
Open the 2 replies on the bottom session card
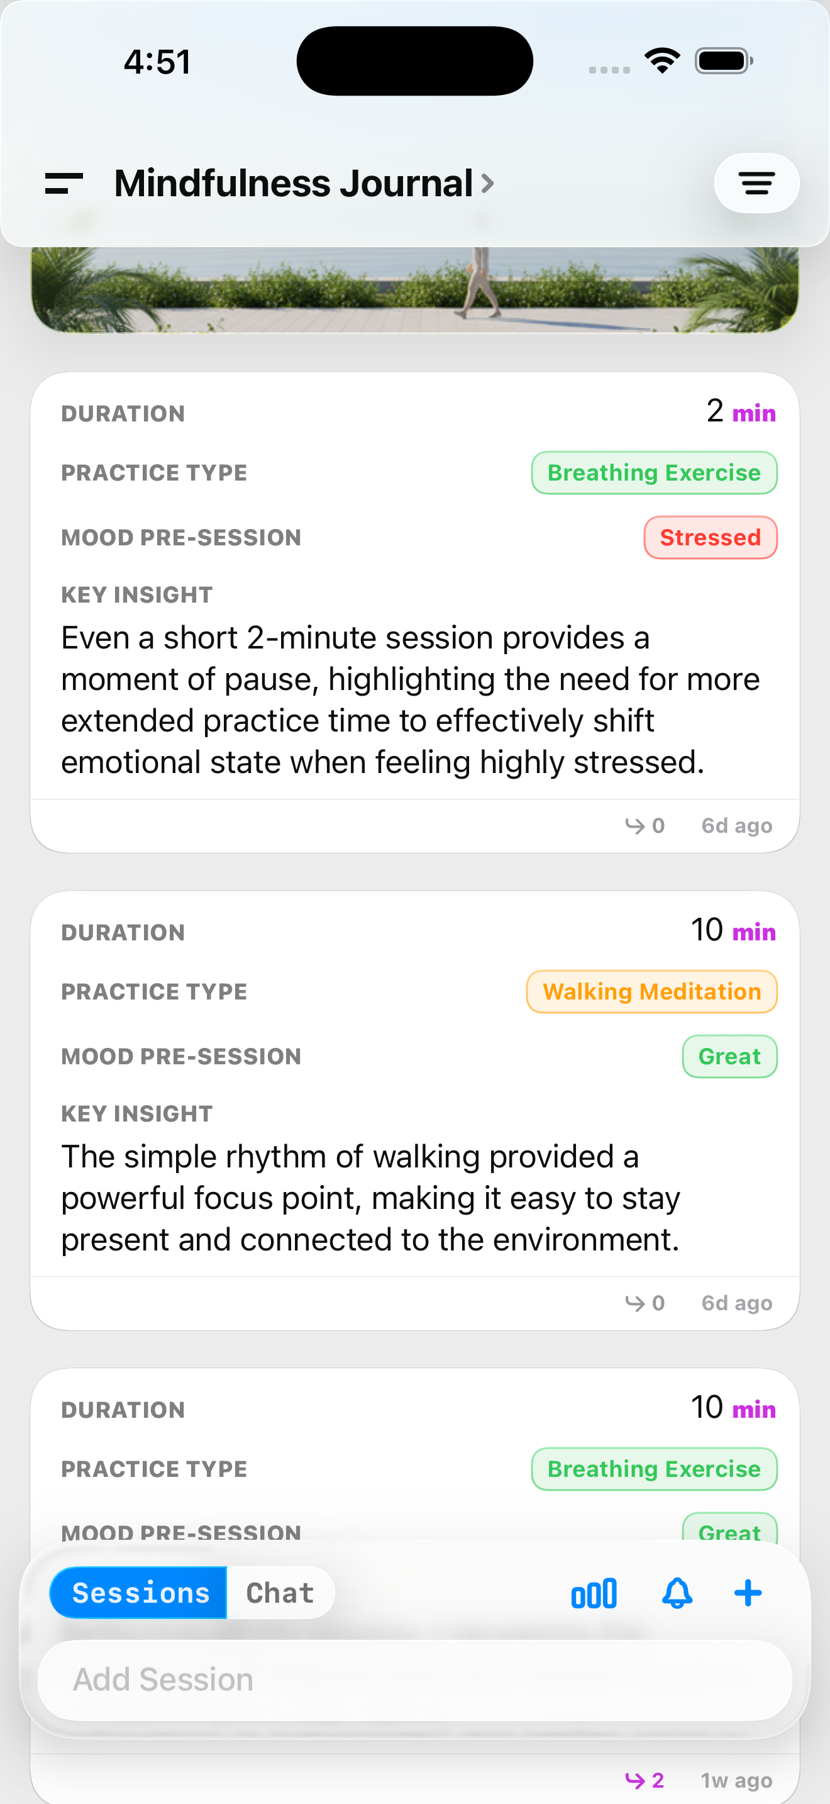(x=644, y=1779)
